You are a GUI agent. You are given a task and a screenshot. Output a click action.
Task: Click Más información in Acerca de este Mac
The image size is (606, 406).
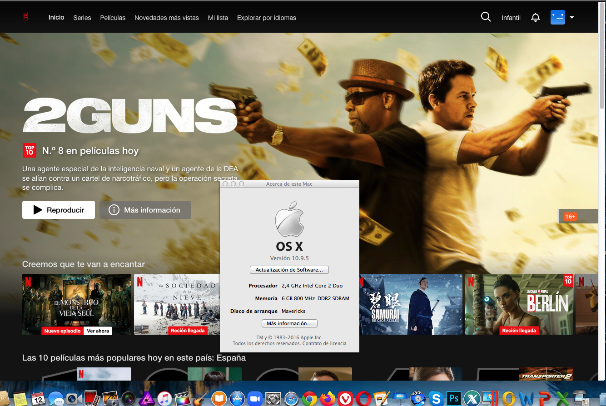pos(289,323)
